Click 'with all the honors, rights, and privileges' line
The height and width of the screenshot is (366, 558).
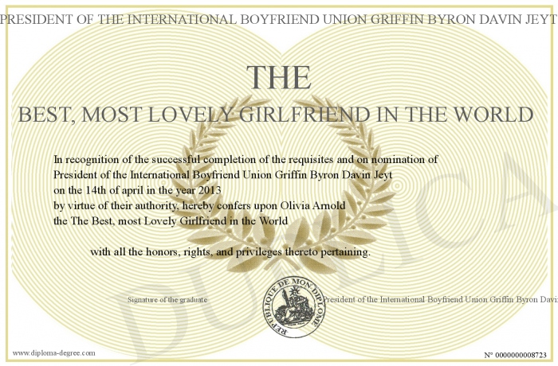pyautogui.click(x=230, y=252)
